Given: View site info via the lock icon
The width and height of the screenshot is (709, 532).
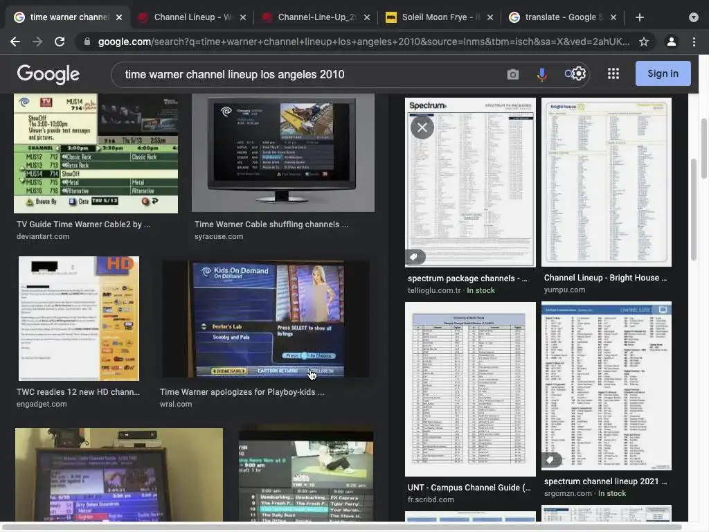Looking at the screenshot, I should (87, 42).
